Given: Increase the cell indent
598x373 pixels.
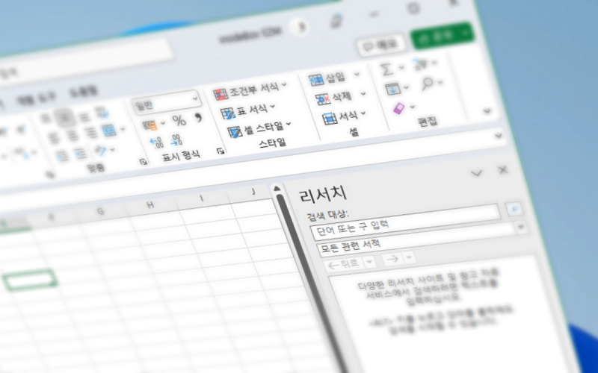Looking at the screenshot, I should tap(80, 154).
